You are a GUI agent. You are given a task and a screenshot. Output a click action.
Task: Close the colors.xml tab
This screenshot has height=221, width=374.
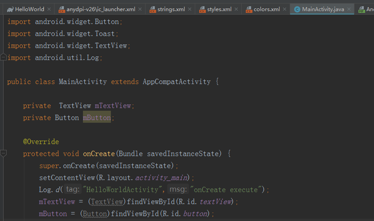pos(284,9)
